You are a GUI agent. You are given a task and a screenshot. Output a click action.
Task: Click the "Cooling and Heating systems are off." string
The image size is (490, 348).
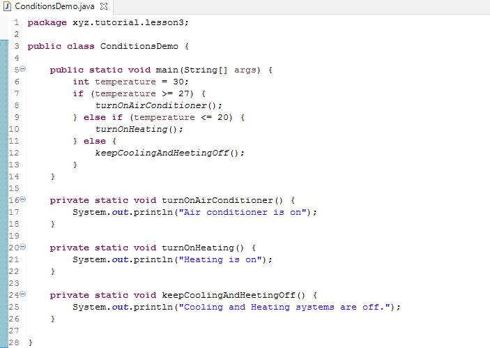tap(286, 307)
